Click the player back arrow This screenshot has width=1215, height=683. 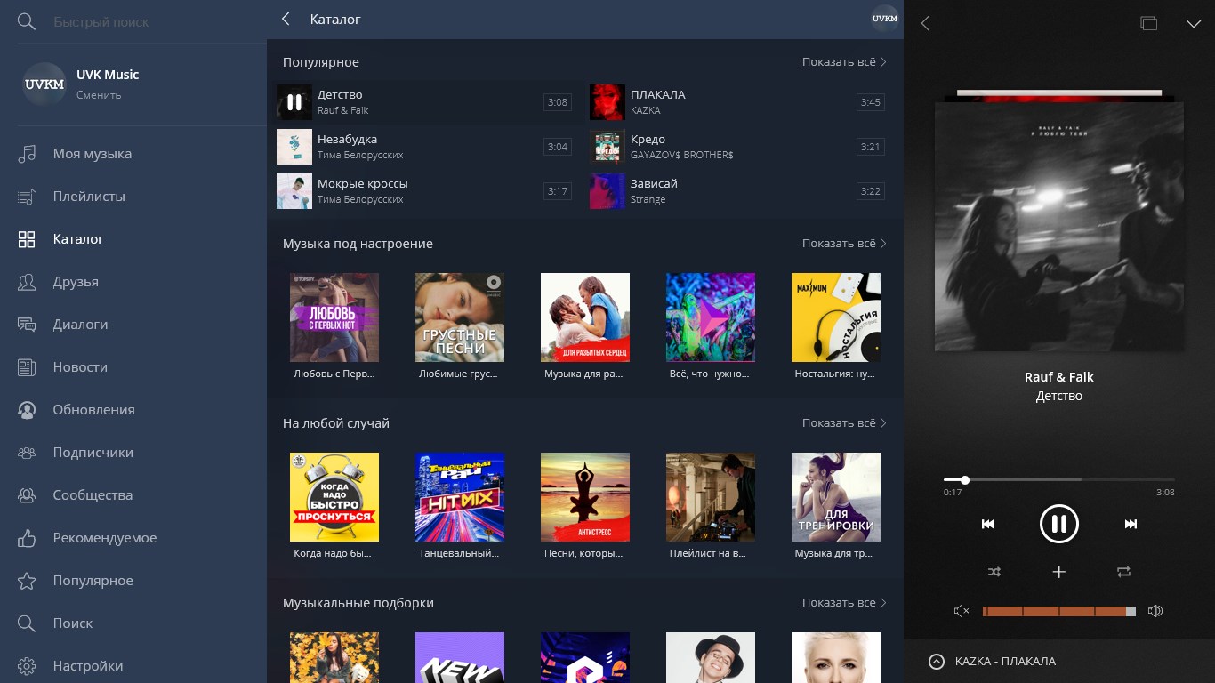point(925,23)
